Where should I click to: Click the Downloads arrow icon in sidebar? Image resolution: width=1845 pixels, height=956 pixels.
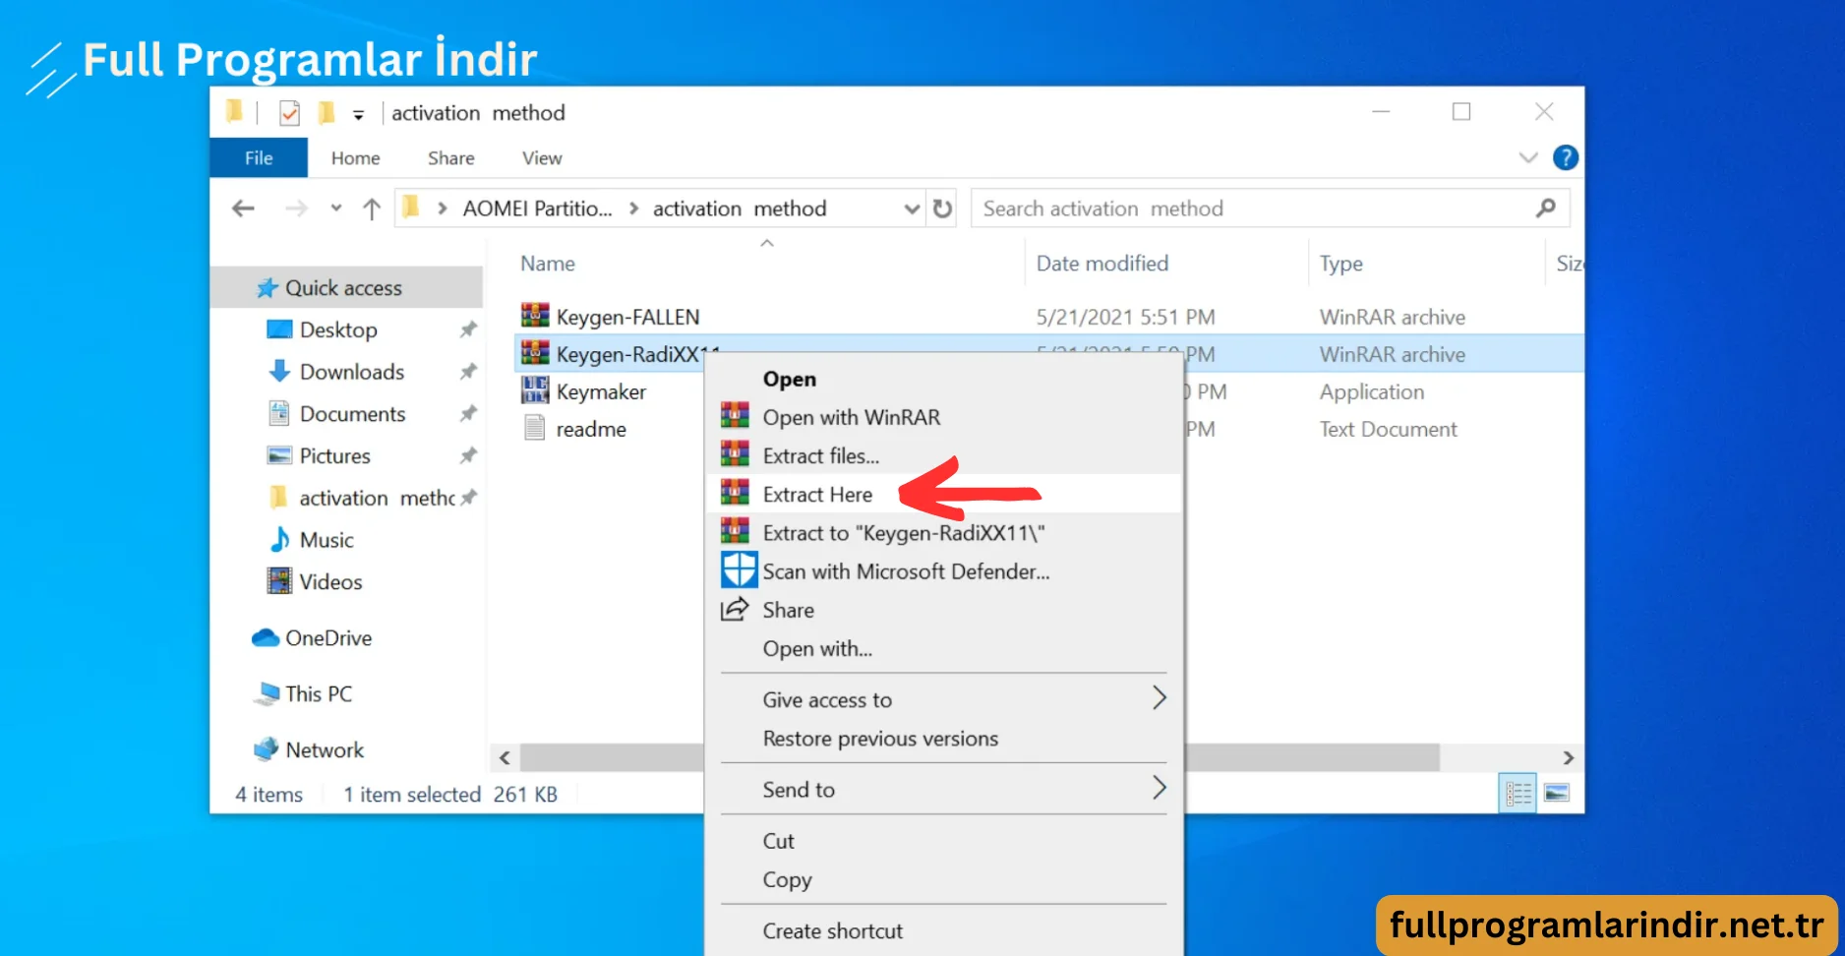pyautogui.click(x=279, y=371)
